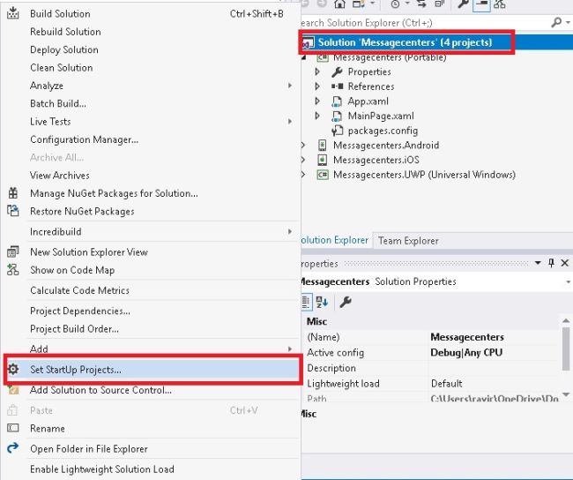Choose Clean Solution from context menu
Viewport: 573px width, 480px height.
click(x=150, y=67)
